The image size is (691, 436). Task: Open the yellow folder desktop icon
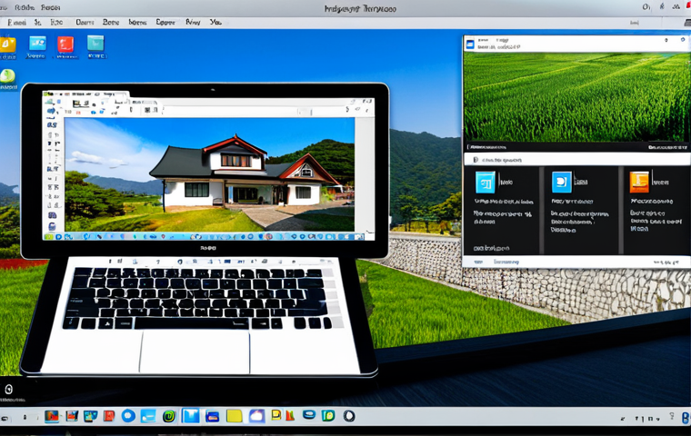pos(7,45)
